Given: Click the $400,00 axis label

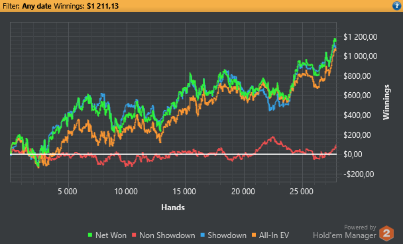Looking at the screenshot, I should 357,115.
